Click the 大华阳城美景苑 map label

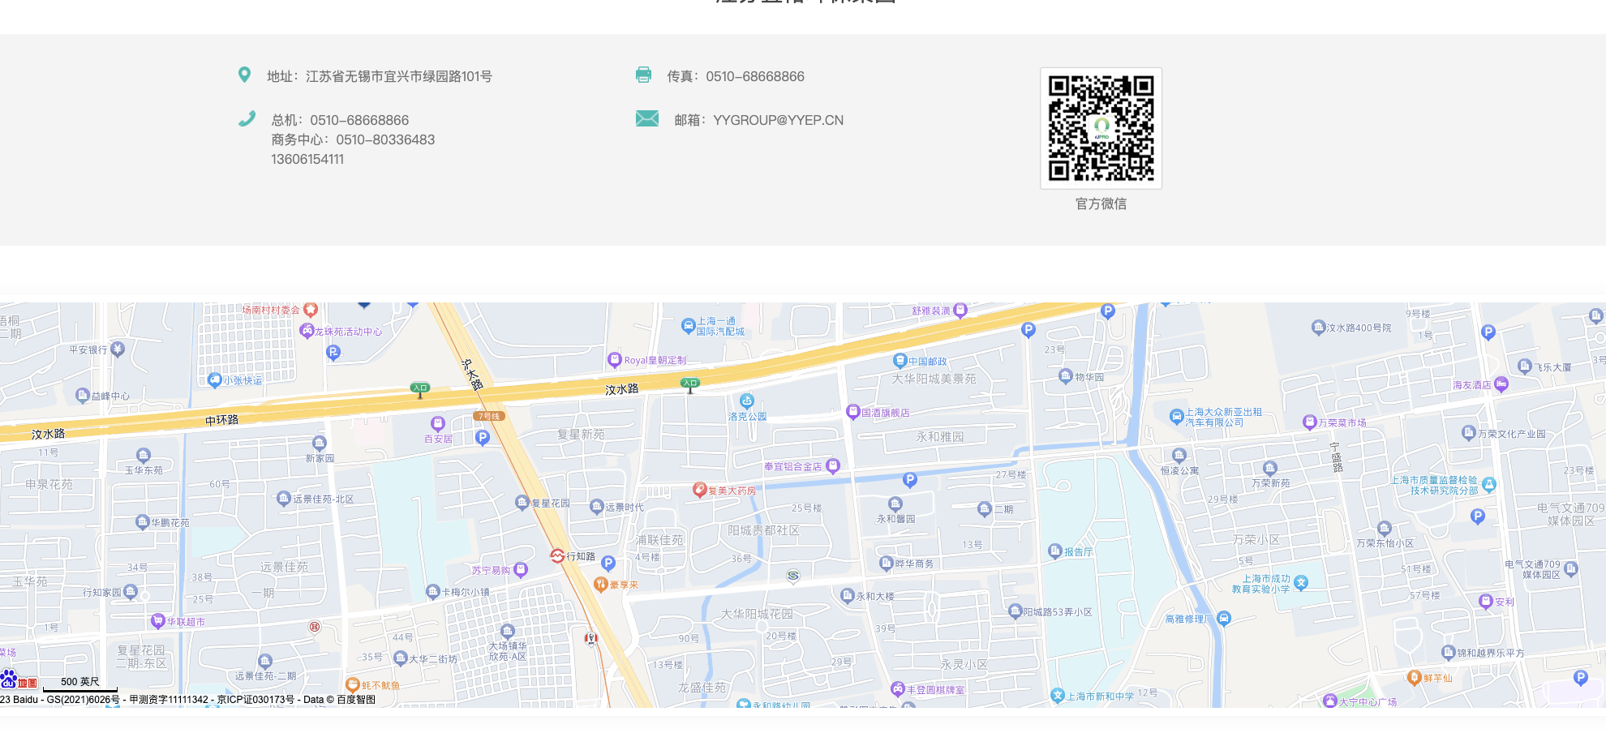click(x=934, y=379)
